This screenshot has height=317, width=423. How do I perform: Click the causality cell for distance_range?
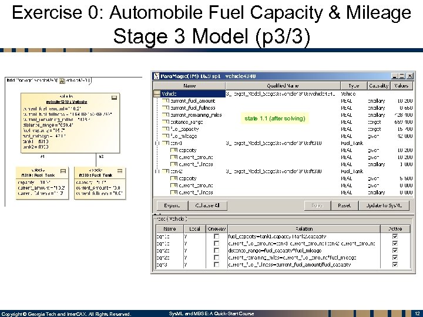(379, 122)
